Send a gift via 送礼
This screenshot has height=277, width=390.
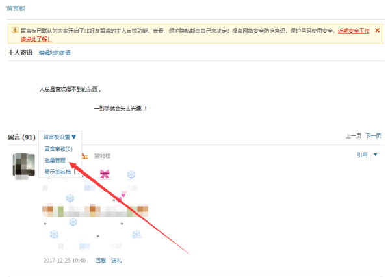coord(116,261)
